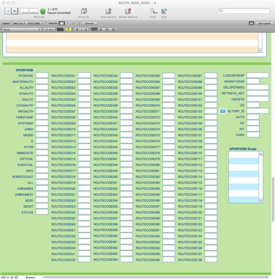The width and height of the screenshot is (275, 279).
Task: Click the MASTERAUTH input field
Action: pos(42,81)
